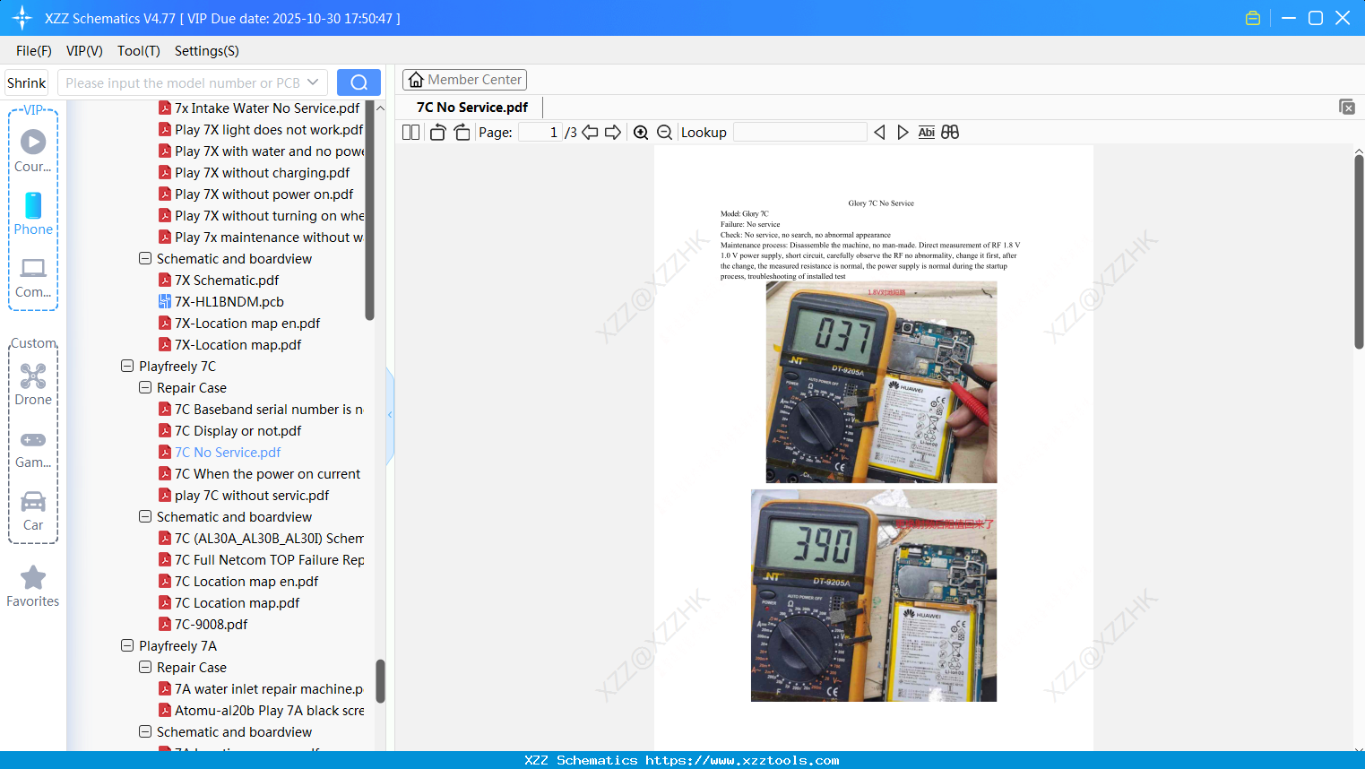The width and height of the screenshot is (1365, 769).
Task: Click the lower file tree scrollbar thumb
Action: (380, 681)
